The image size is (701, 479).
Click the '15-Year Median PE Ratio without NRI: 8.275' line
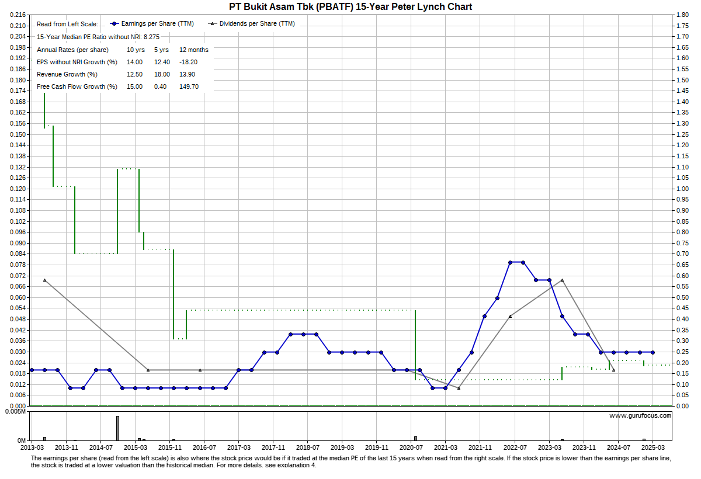[98, 37]
